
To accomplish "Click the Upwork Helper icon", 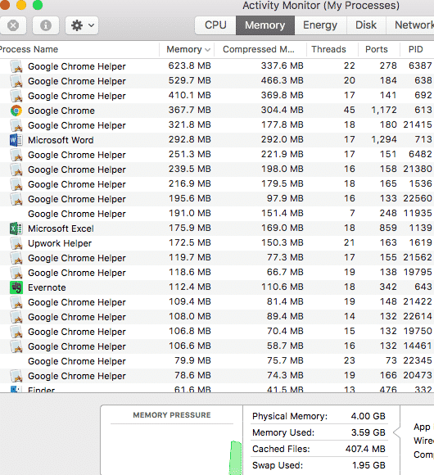I will pyautogui.click(x=16, y=243).
